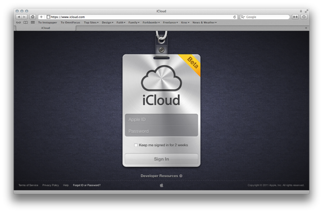323x213 pixels.
Task: Expand the Forkbombr bookmarks folder
Action: pos(151,22)
